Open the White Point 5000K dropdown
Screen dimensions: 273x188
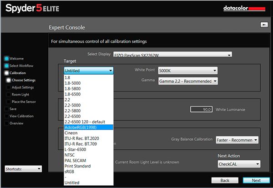point(188,71)
